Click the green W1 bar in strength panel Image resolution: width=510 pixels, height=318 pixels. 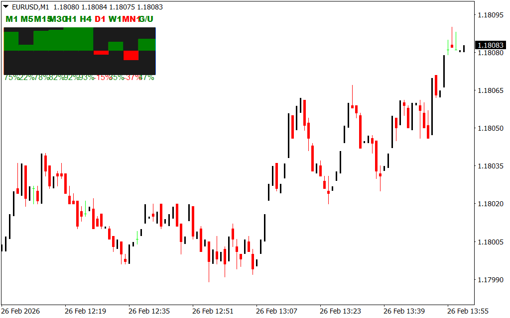click(116, 46)
